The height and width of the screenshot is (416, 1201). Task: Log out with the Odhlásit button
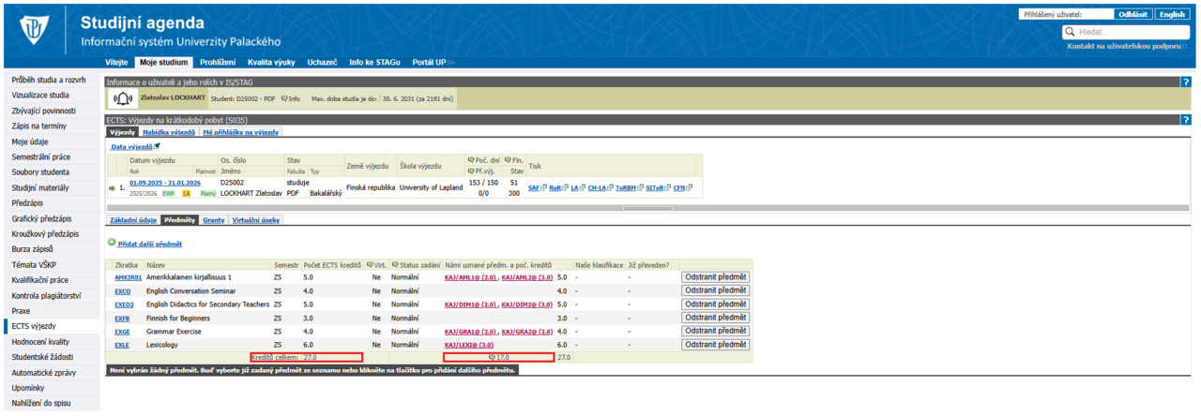1133,14
